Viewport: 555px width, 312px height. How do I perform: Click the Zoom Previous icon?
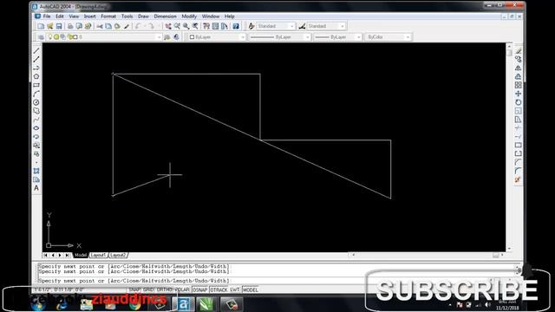coord(194,26)
